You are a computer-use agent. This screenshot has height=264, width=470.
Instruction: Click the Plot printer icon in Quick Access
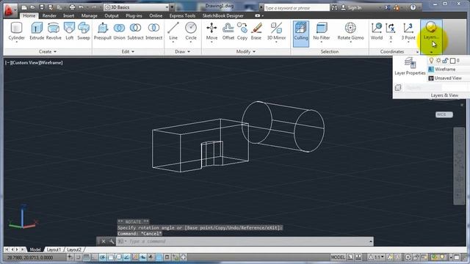pyautogui.click(x=72, y=7)
